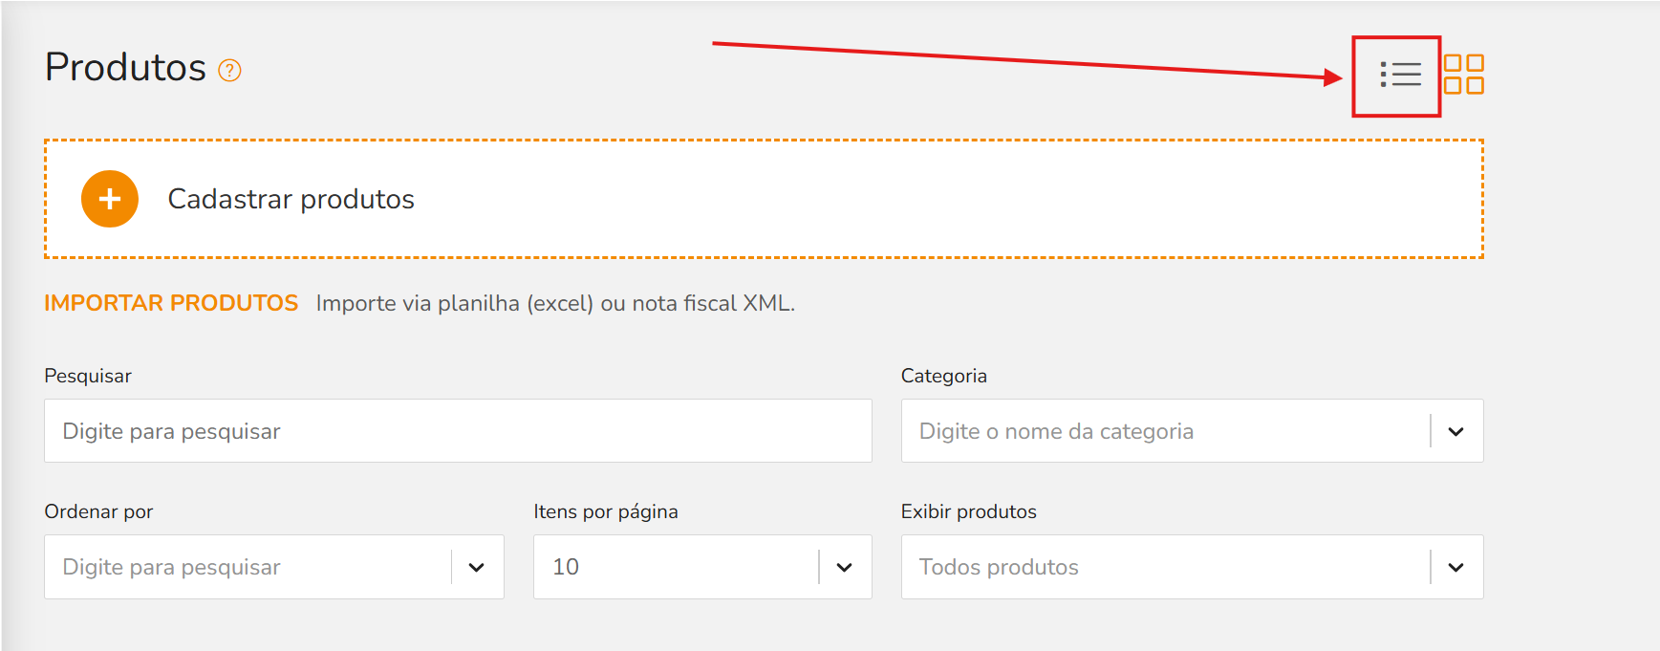Click the IMPORTAR PRODUTOS link

coord(171,303)
